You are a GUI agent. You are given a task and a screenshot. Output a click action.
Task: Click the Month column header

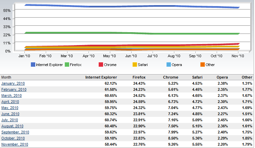pos(6,77)
